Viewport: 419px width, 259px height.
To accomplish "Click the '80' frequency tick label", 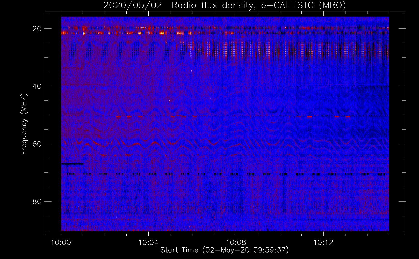I will point(37,201).
